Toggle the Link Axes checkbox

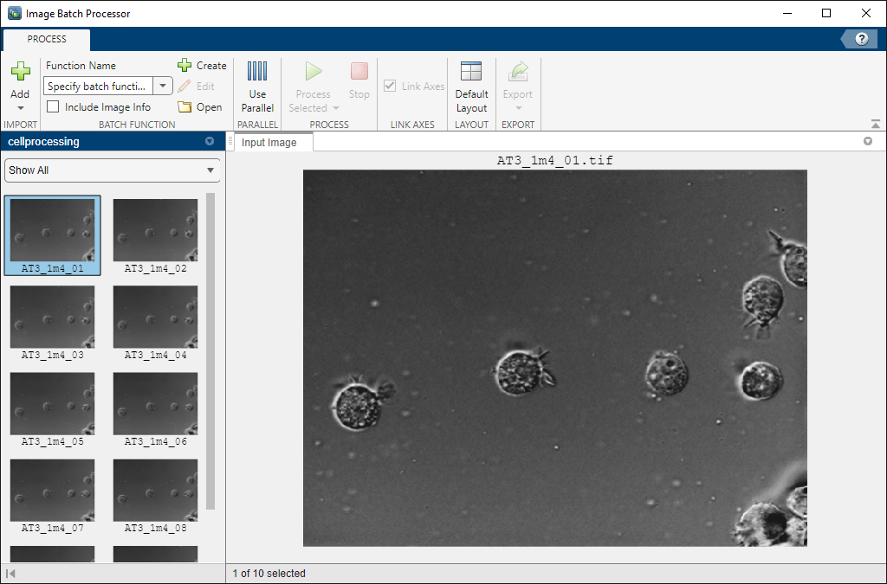click(390, 87)
